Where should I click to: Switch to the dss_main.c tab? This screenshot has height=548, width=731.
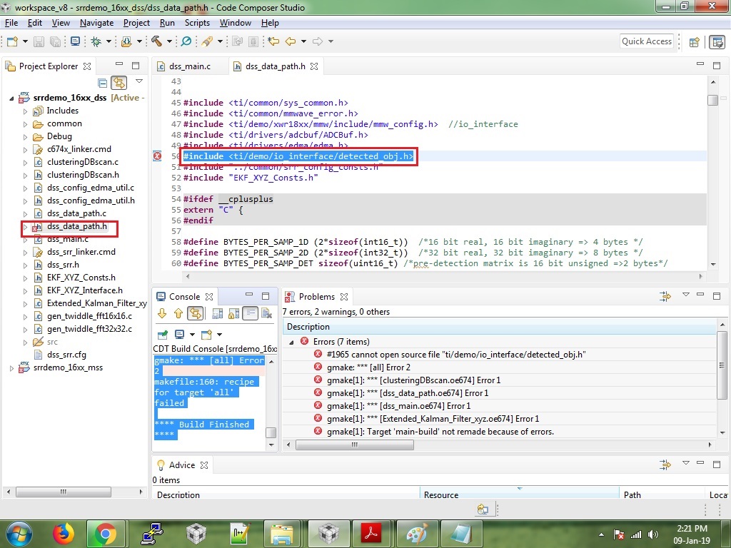pos(188,66)
